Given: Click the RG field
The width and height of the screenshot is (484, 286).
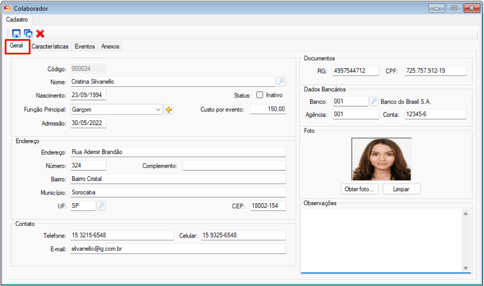Looking at the screenshot, I should coord(355,71).
